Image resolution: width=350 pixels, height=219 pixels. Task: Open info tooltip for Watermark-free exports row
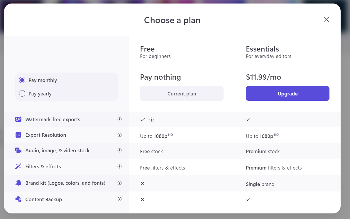[x=120, y=119]
